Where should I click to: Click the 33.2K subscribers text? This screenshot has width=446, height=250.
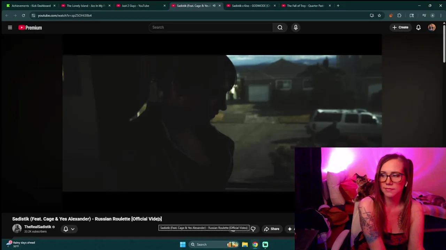(x=35, y=232)
